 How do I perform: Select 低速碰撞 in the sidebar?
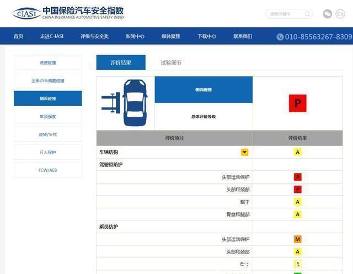pyautogui.click(x=48, y=63)
